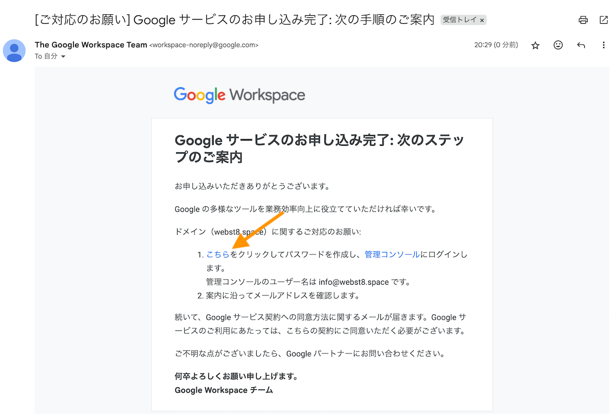Remove the 受信トレイ label with x

click(482, 21)
